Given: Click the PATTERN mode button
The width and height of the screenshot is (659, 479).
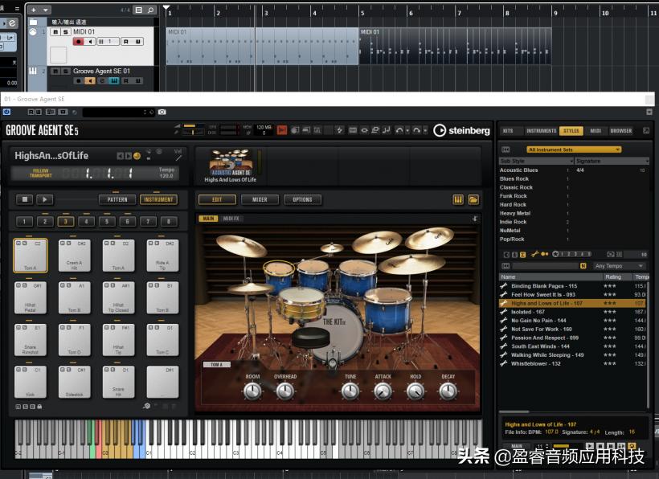Looking at the screenshot, I should pyautogui.click(x=117, y=199).
